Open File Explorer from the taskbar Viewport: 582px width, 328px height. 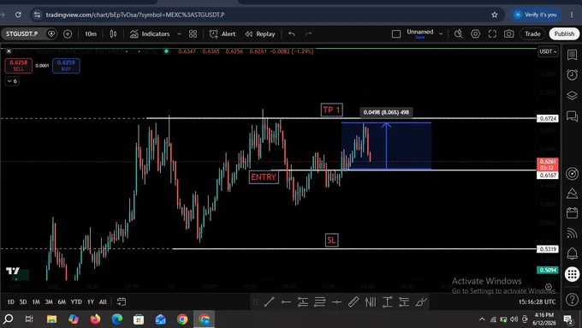pyautogui.click(x=51, y=319)
